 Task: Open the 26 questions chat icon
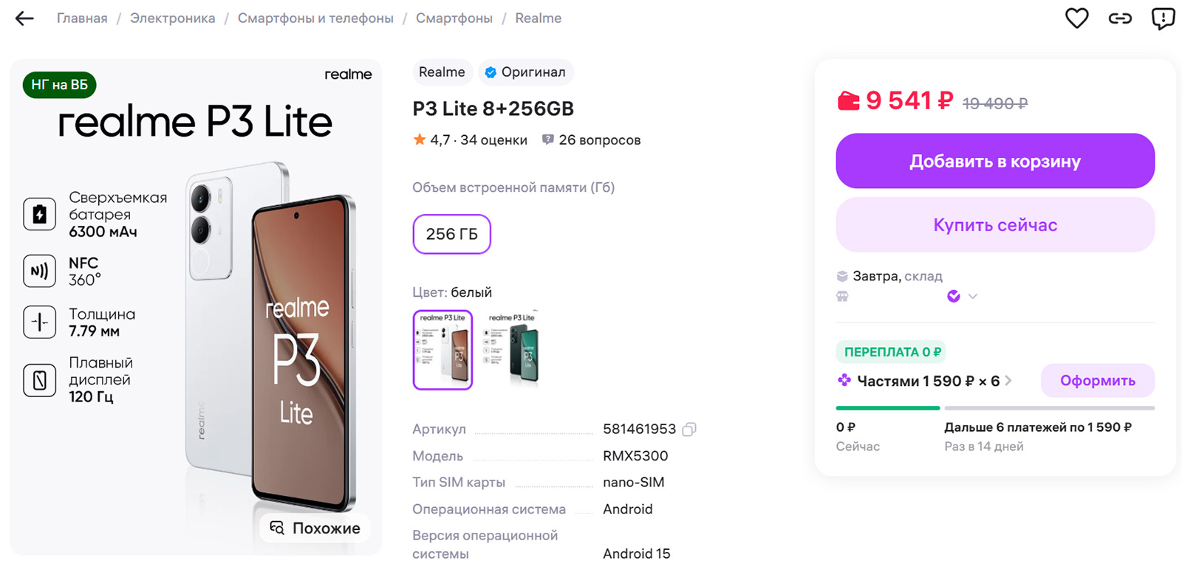547,139
